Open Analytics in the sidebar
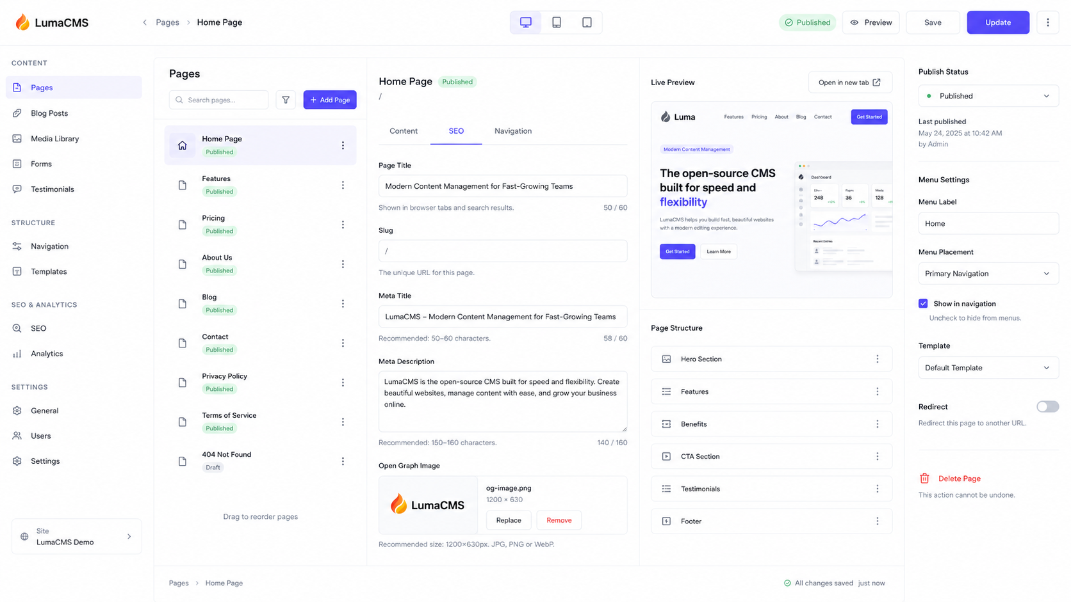 pos(74,353)
